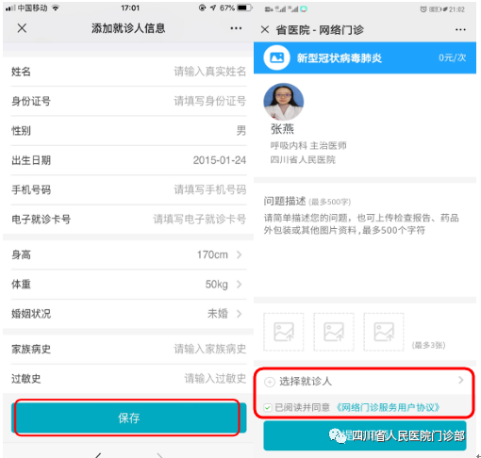The height and width of the screenshot is (458, 481).
Task: Tap the third image upload placeholder
Action: (384, 332)
